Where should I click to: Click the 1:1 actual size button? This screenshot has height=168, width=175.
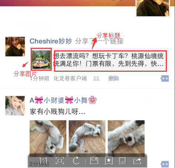pos(43,161)
